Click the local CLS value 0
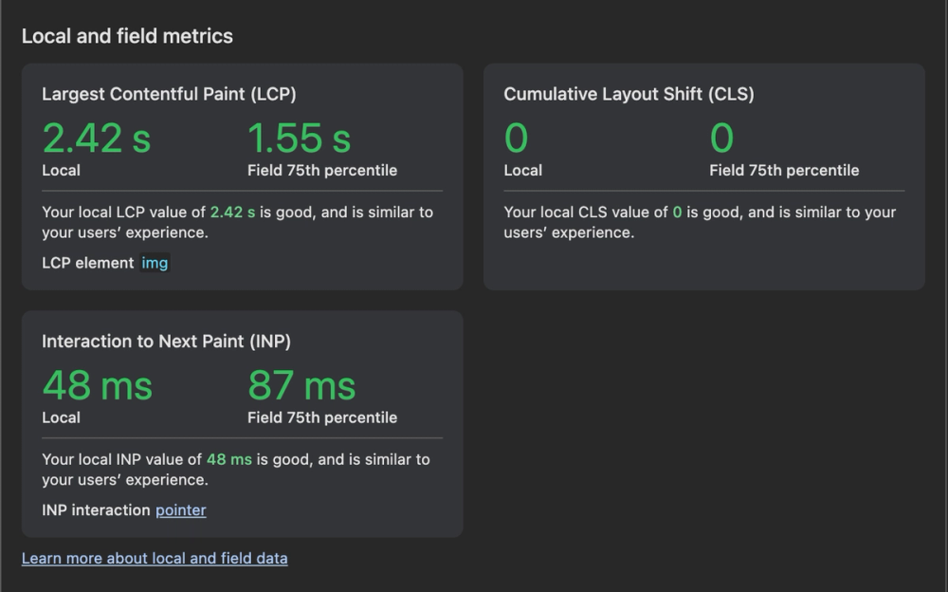The height and width of the screenshot is (592, 948). coord(517,138)
